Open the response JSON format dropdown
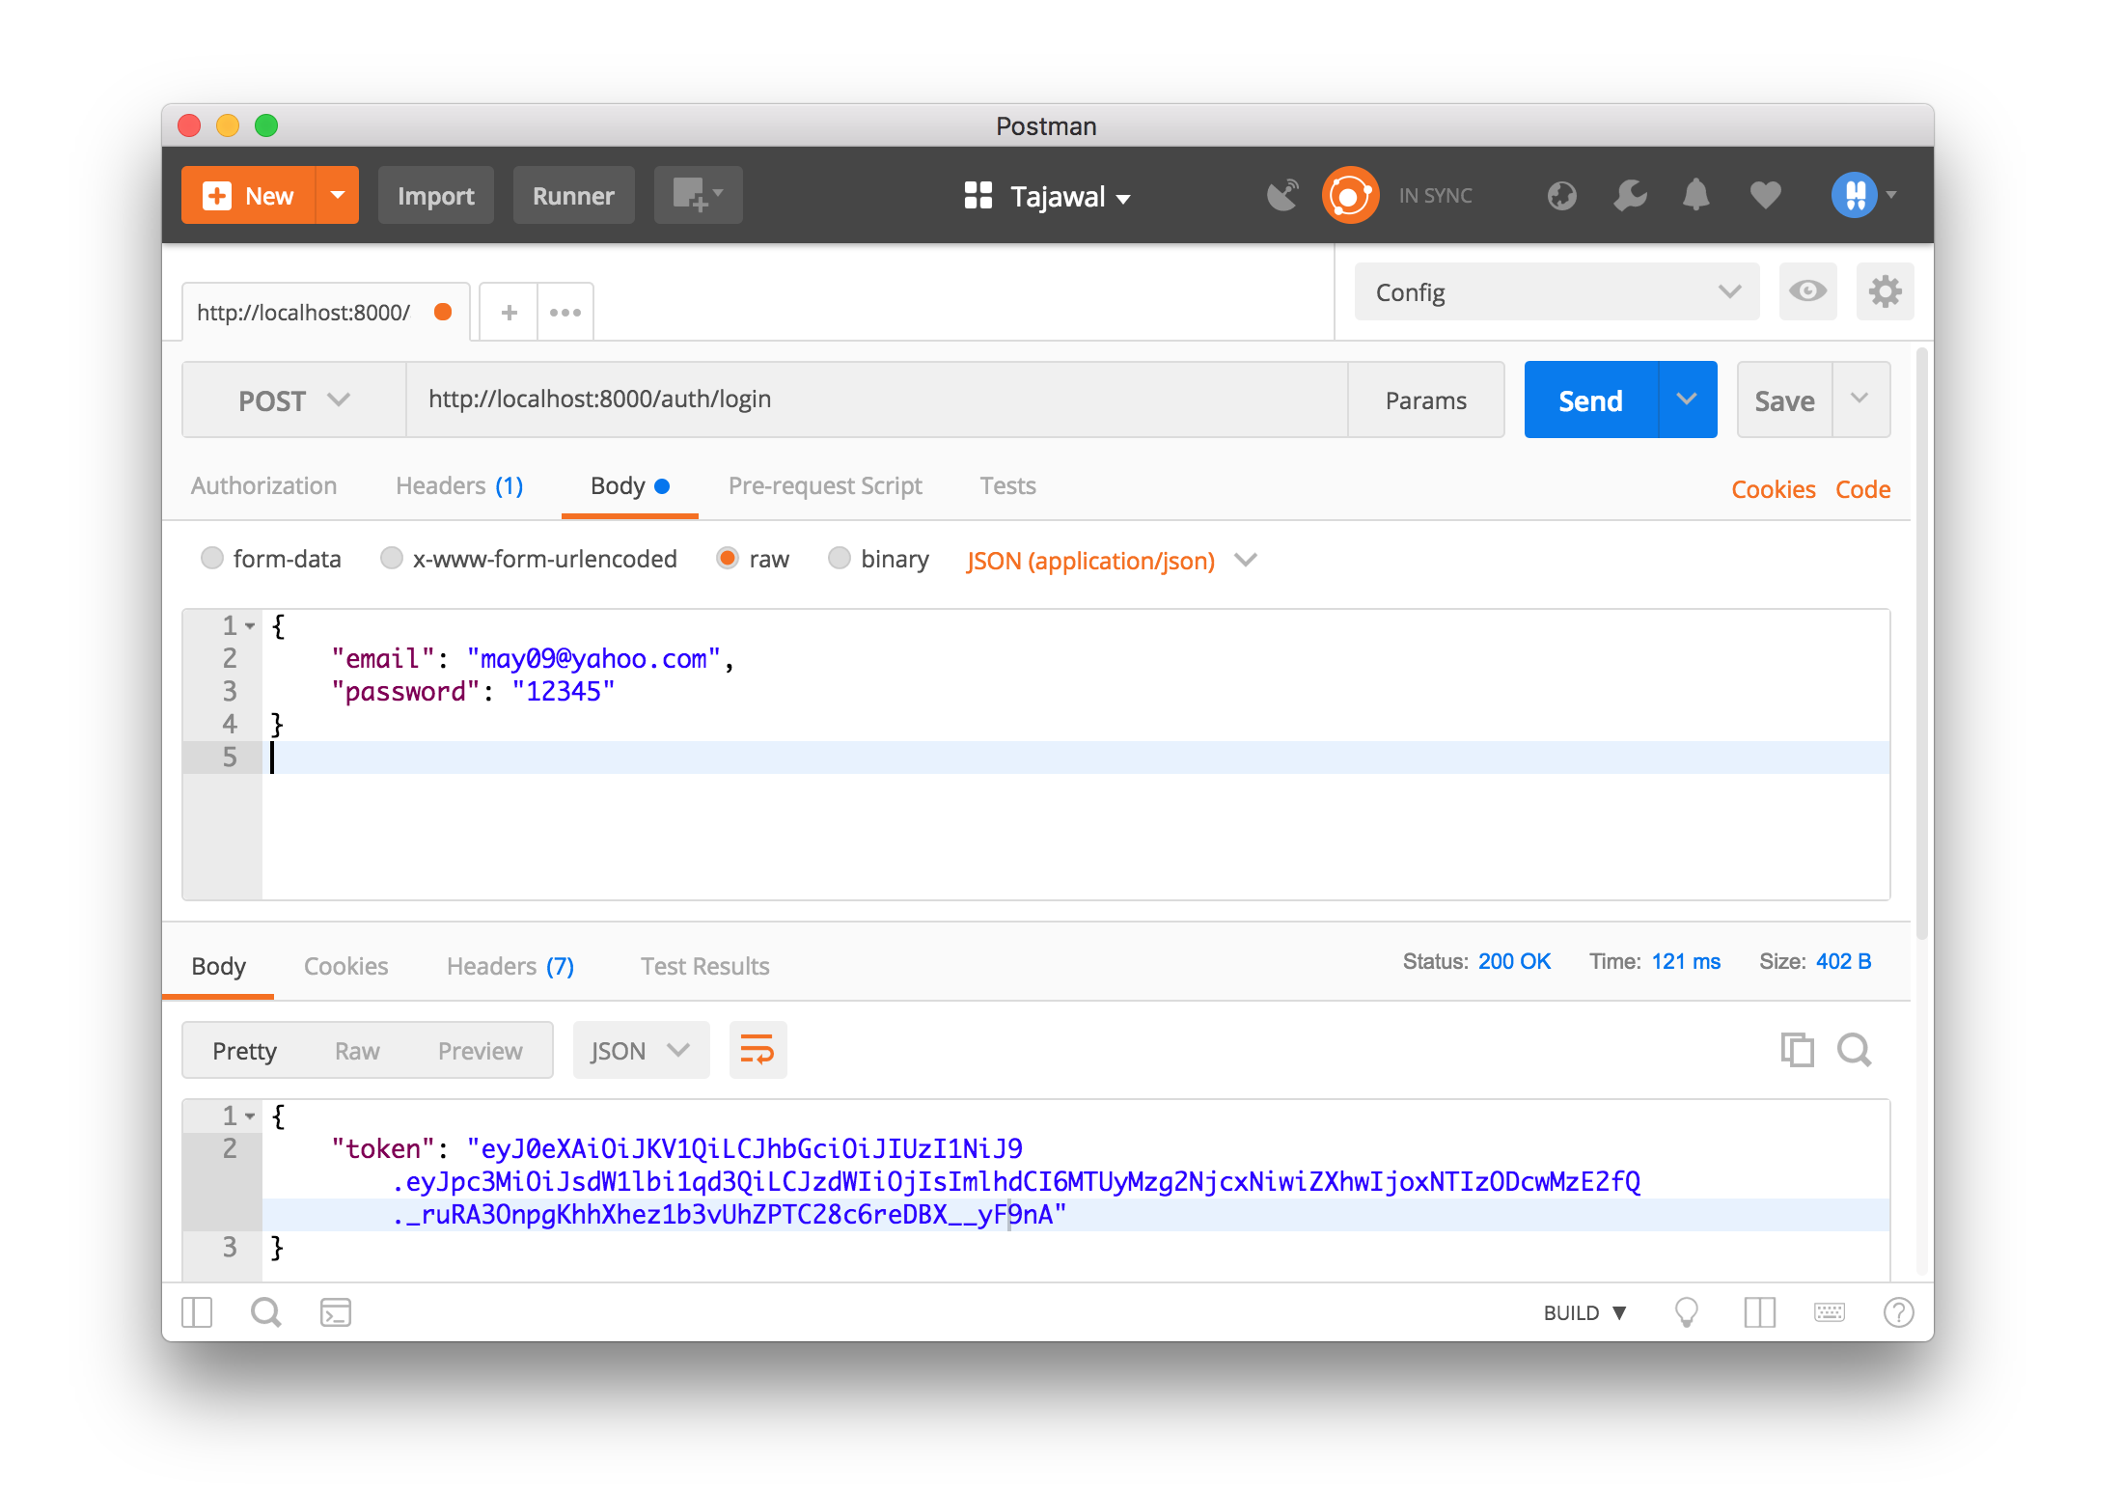This screenshot has height=1488, width=2121. click(641, 1050)
